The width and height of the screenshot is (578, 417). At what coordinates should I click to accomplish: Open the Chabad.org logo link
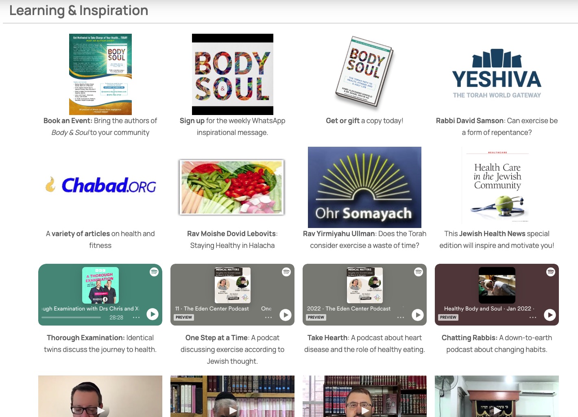coord(100,185)
